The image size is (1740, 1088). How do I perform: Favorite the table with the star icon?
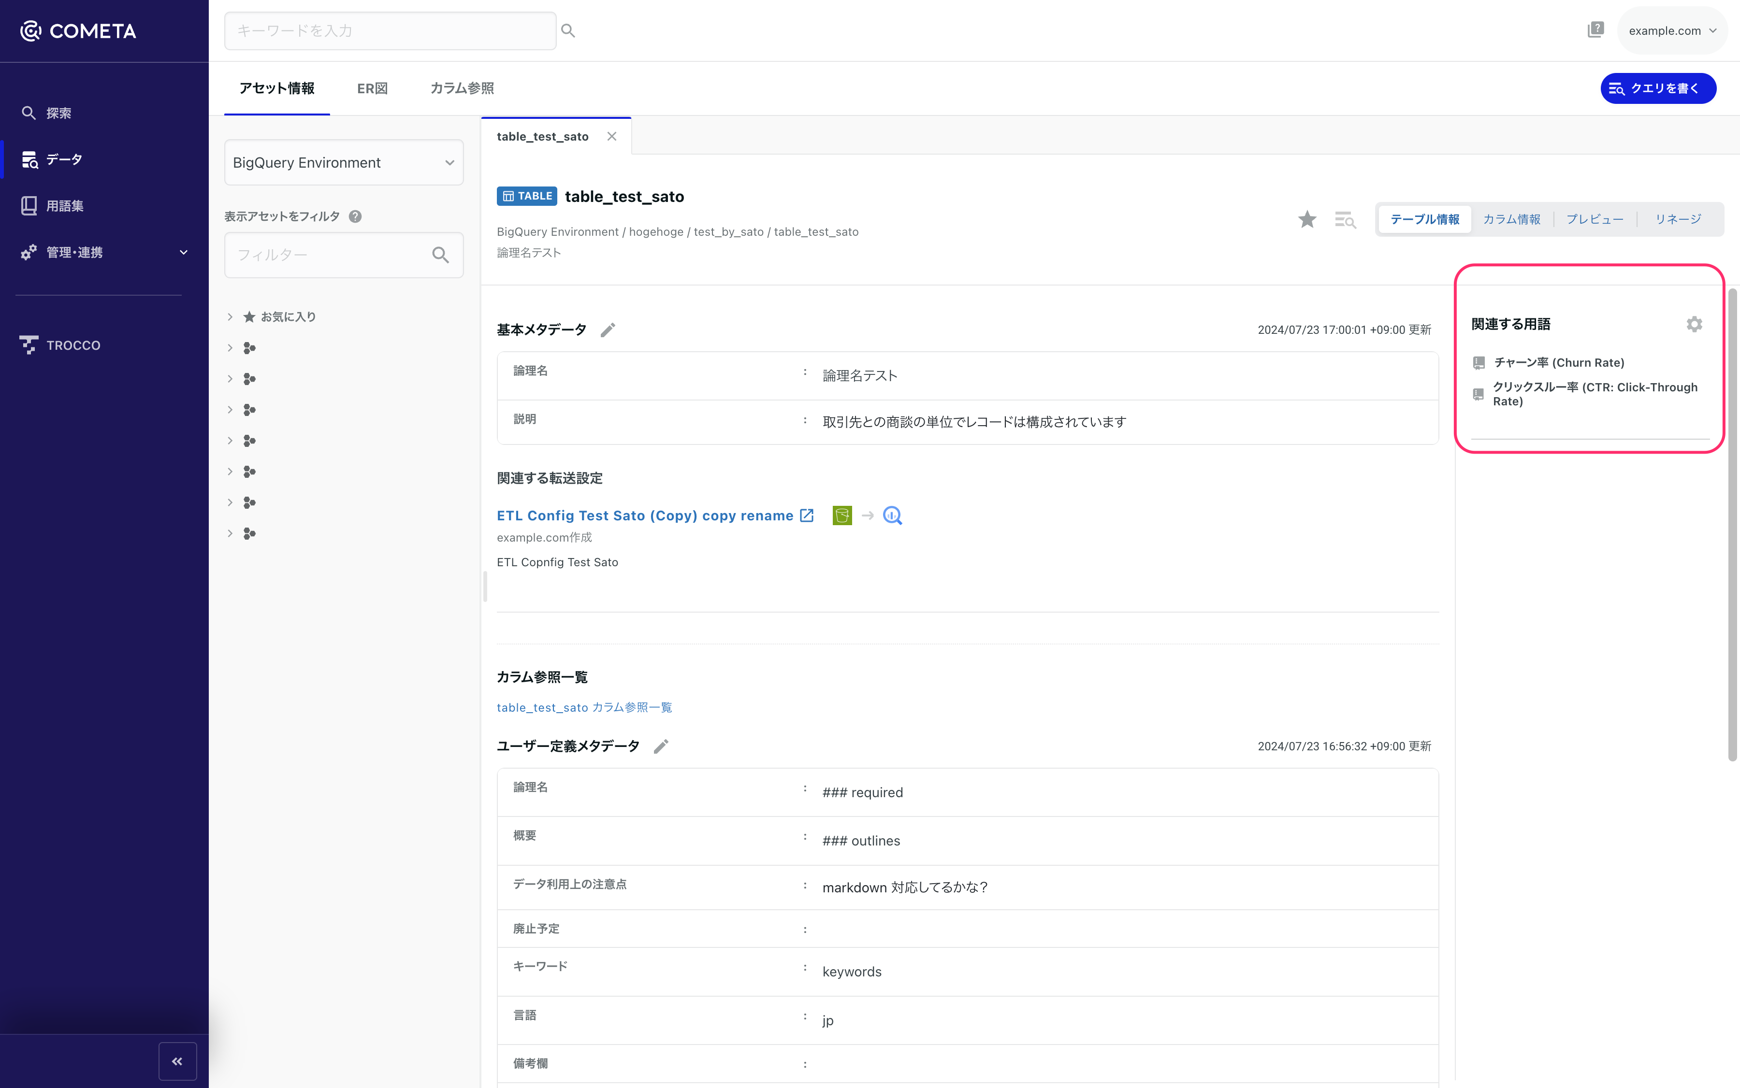pyautogui.click(x=1306, y=219)
